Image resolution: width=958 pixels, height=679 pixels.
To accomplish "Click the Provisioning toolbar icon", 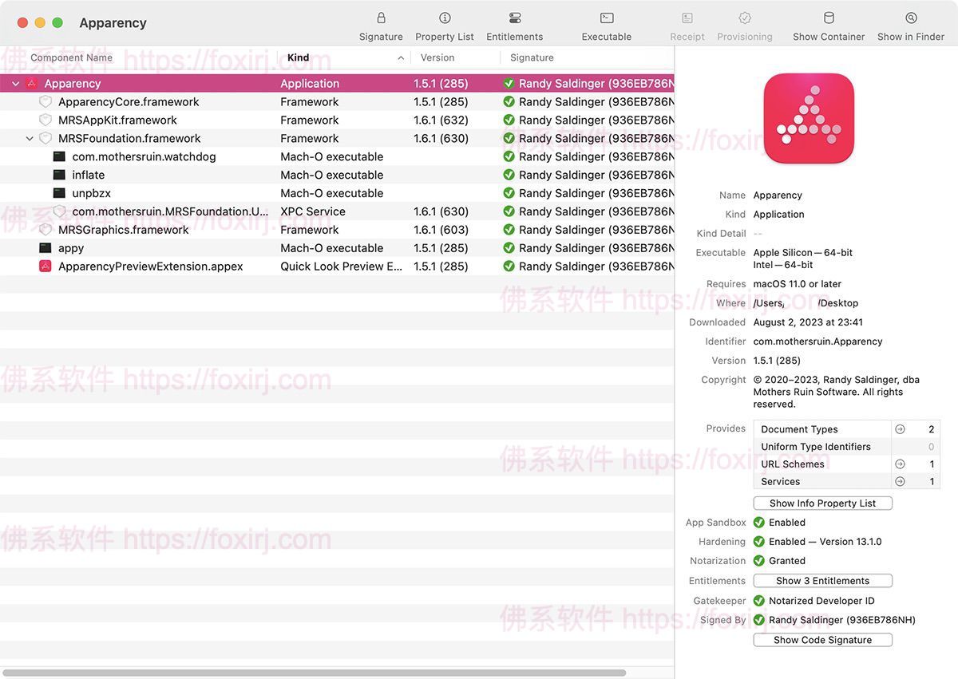I will [x=744, y=23].
